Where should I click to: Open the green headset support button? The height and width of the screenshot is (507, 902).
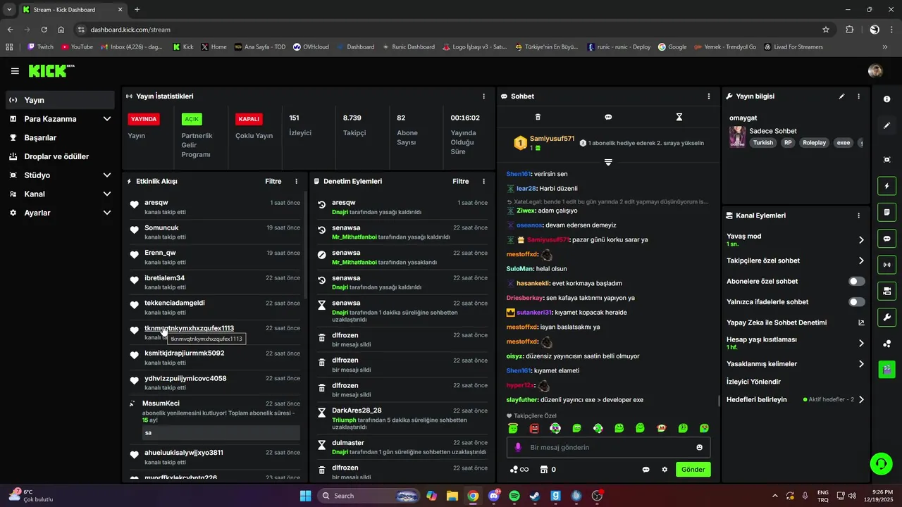pyautogui.click(x=881, y=463)
